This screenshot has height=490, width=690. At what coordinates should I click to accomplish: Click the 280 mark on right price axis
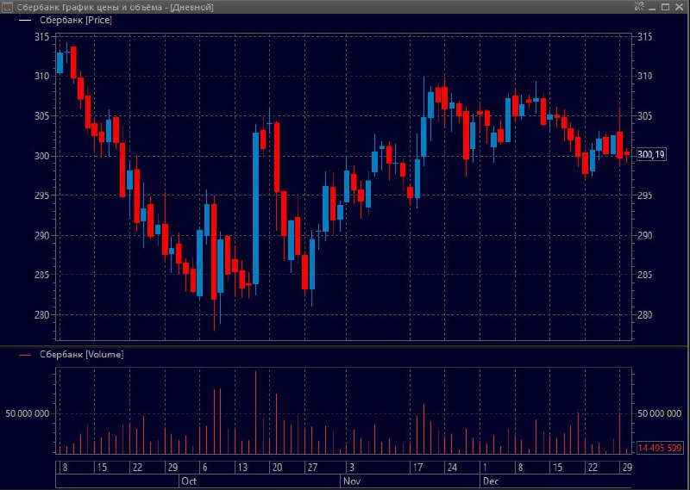[x=643, y=314]
